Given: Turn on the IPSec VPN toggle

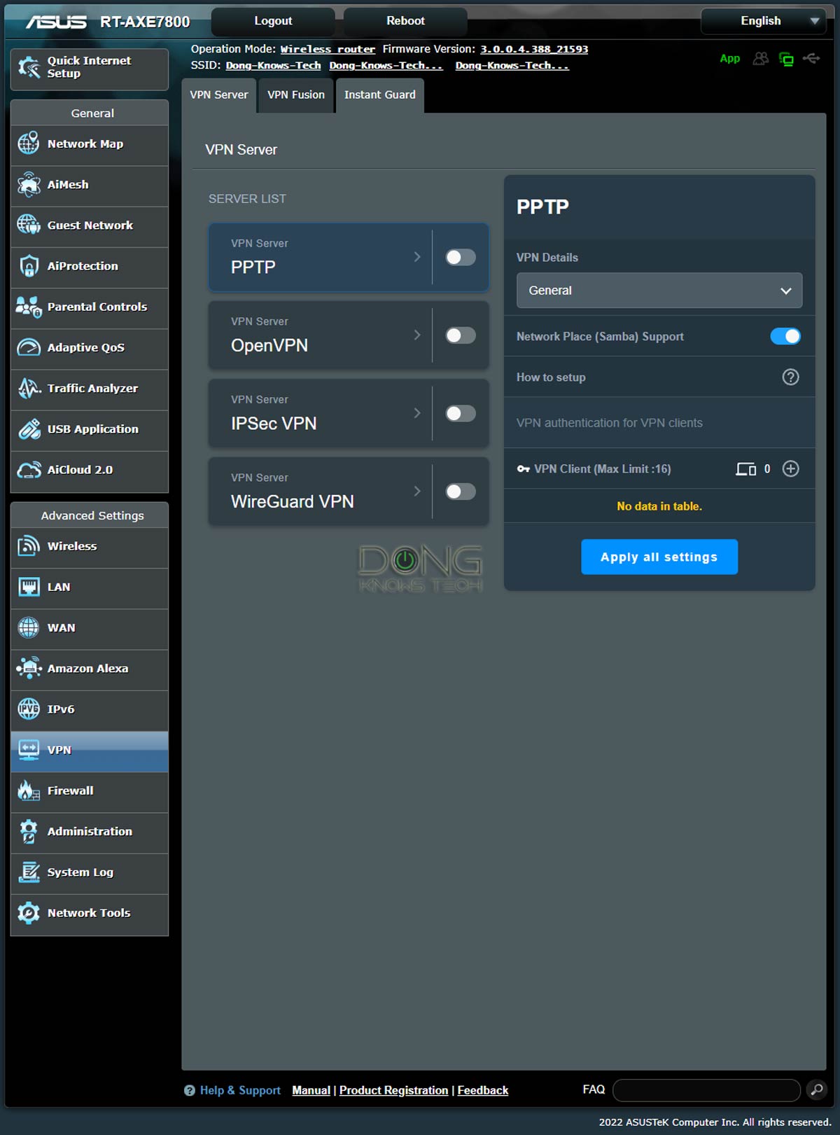Looking at the screenshot, I should pos(461,414).
